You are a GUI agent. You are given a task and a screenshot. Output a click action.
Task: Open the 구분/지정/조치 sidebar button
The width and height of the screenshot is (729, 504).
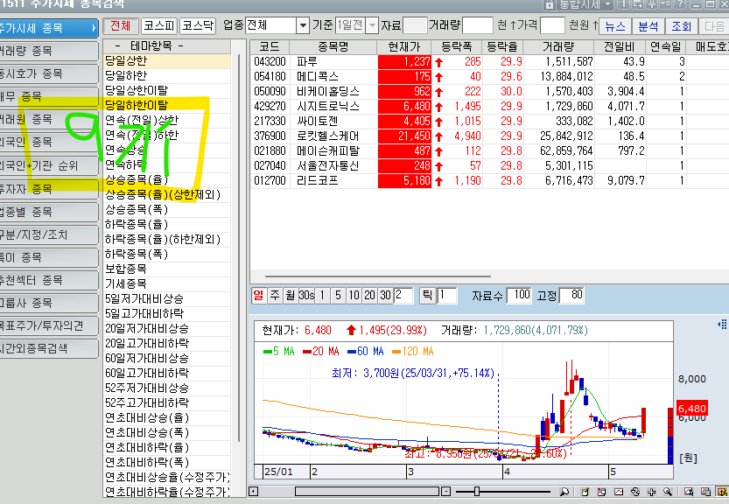[x=48, y=234]
